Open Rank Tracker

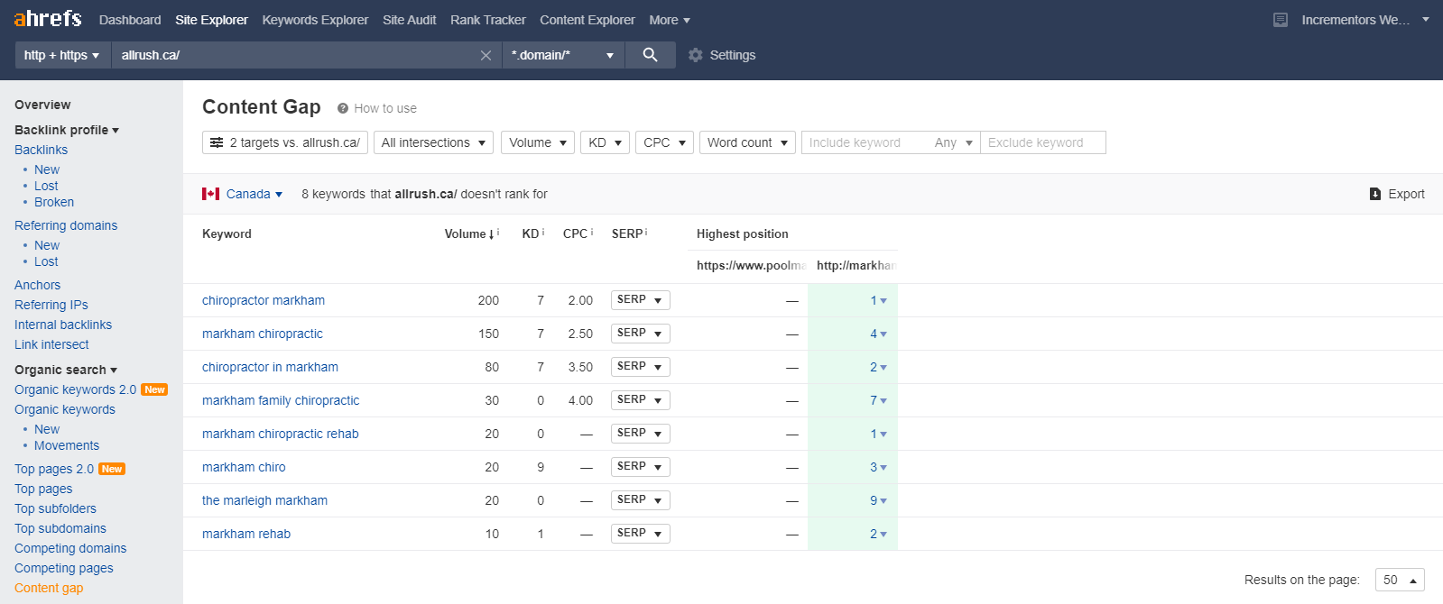(487, 20)
